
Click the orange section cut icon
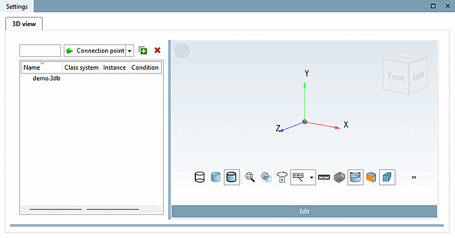click(x=371, y=177)
